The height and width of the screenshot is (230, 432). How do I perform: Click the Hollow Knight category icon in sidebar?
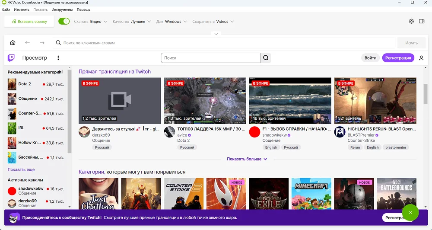tap(12, 143)
